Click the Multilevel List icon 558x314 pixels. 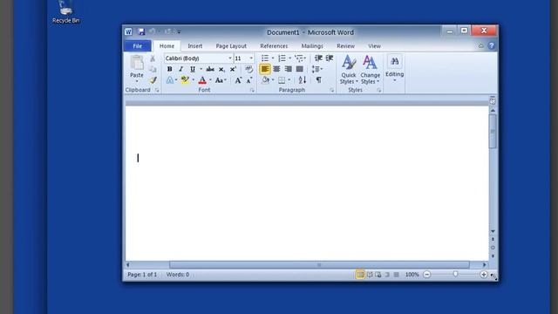pos(299,58)
